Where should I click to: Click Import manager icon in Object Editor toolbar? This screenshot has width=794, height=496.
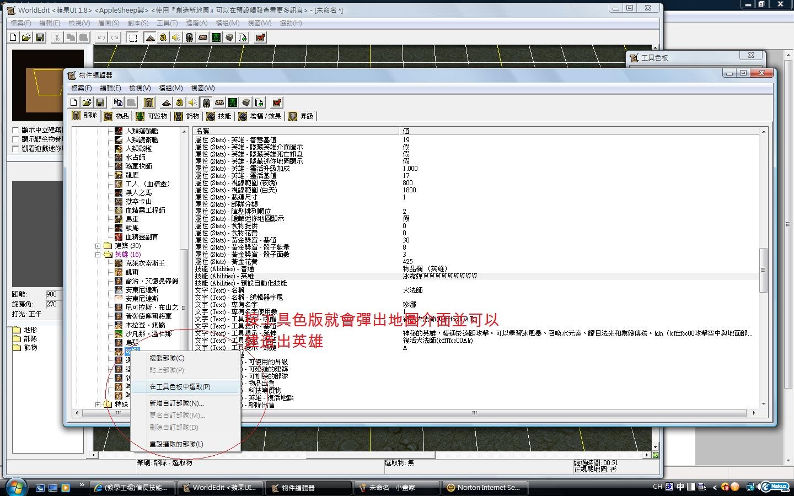259,103
